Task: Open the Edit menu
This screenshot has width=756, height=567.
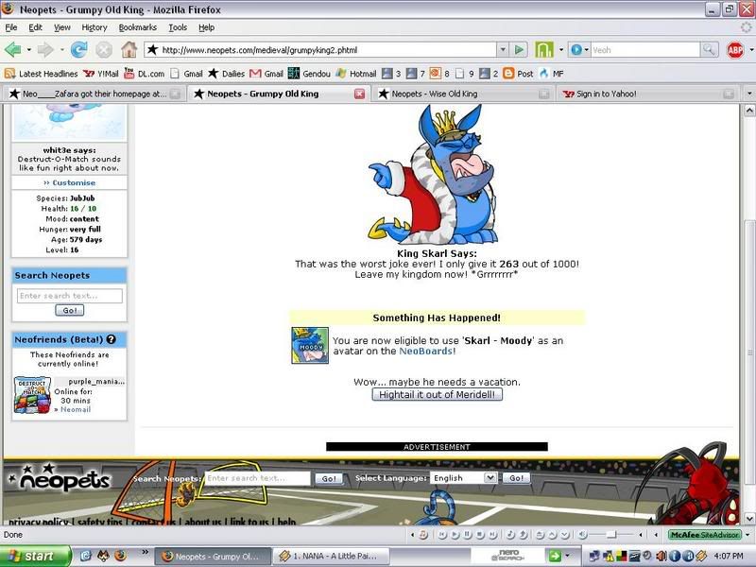Action: tap(35, 27)
